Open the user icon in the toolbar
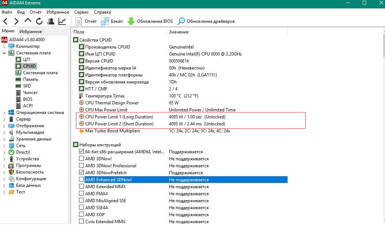The width and height of the screenshot is (385, 225). tap(51, 21)
